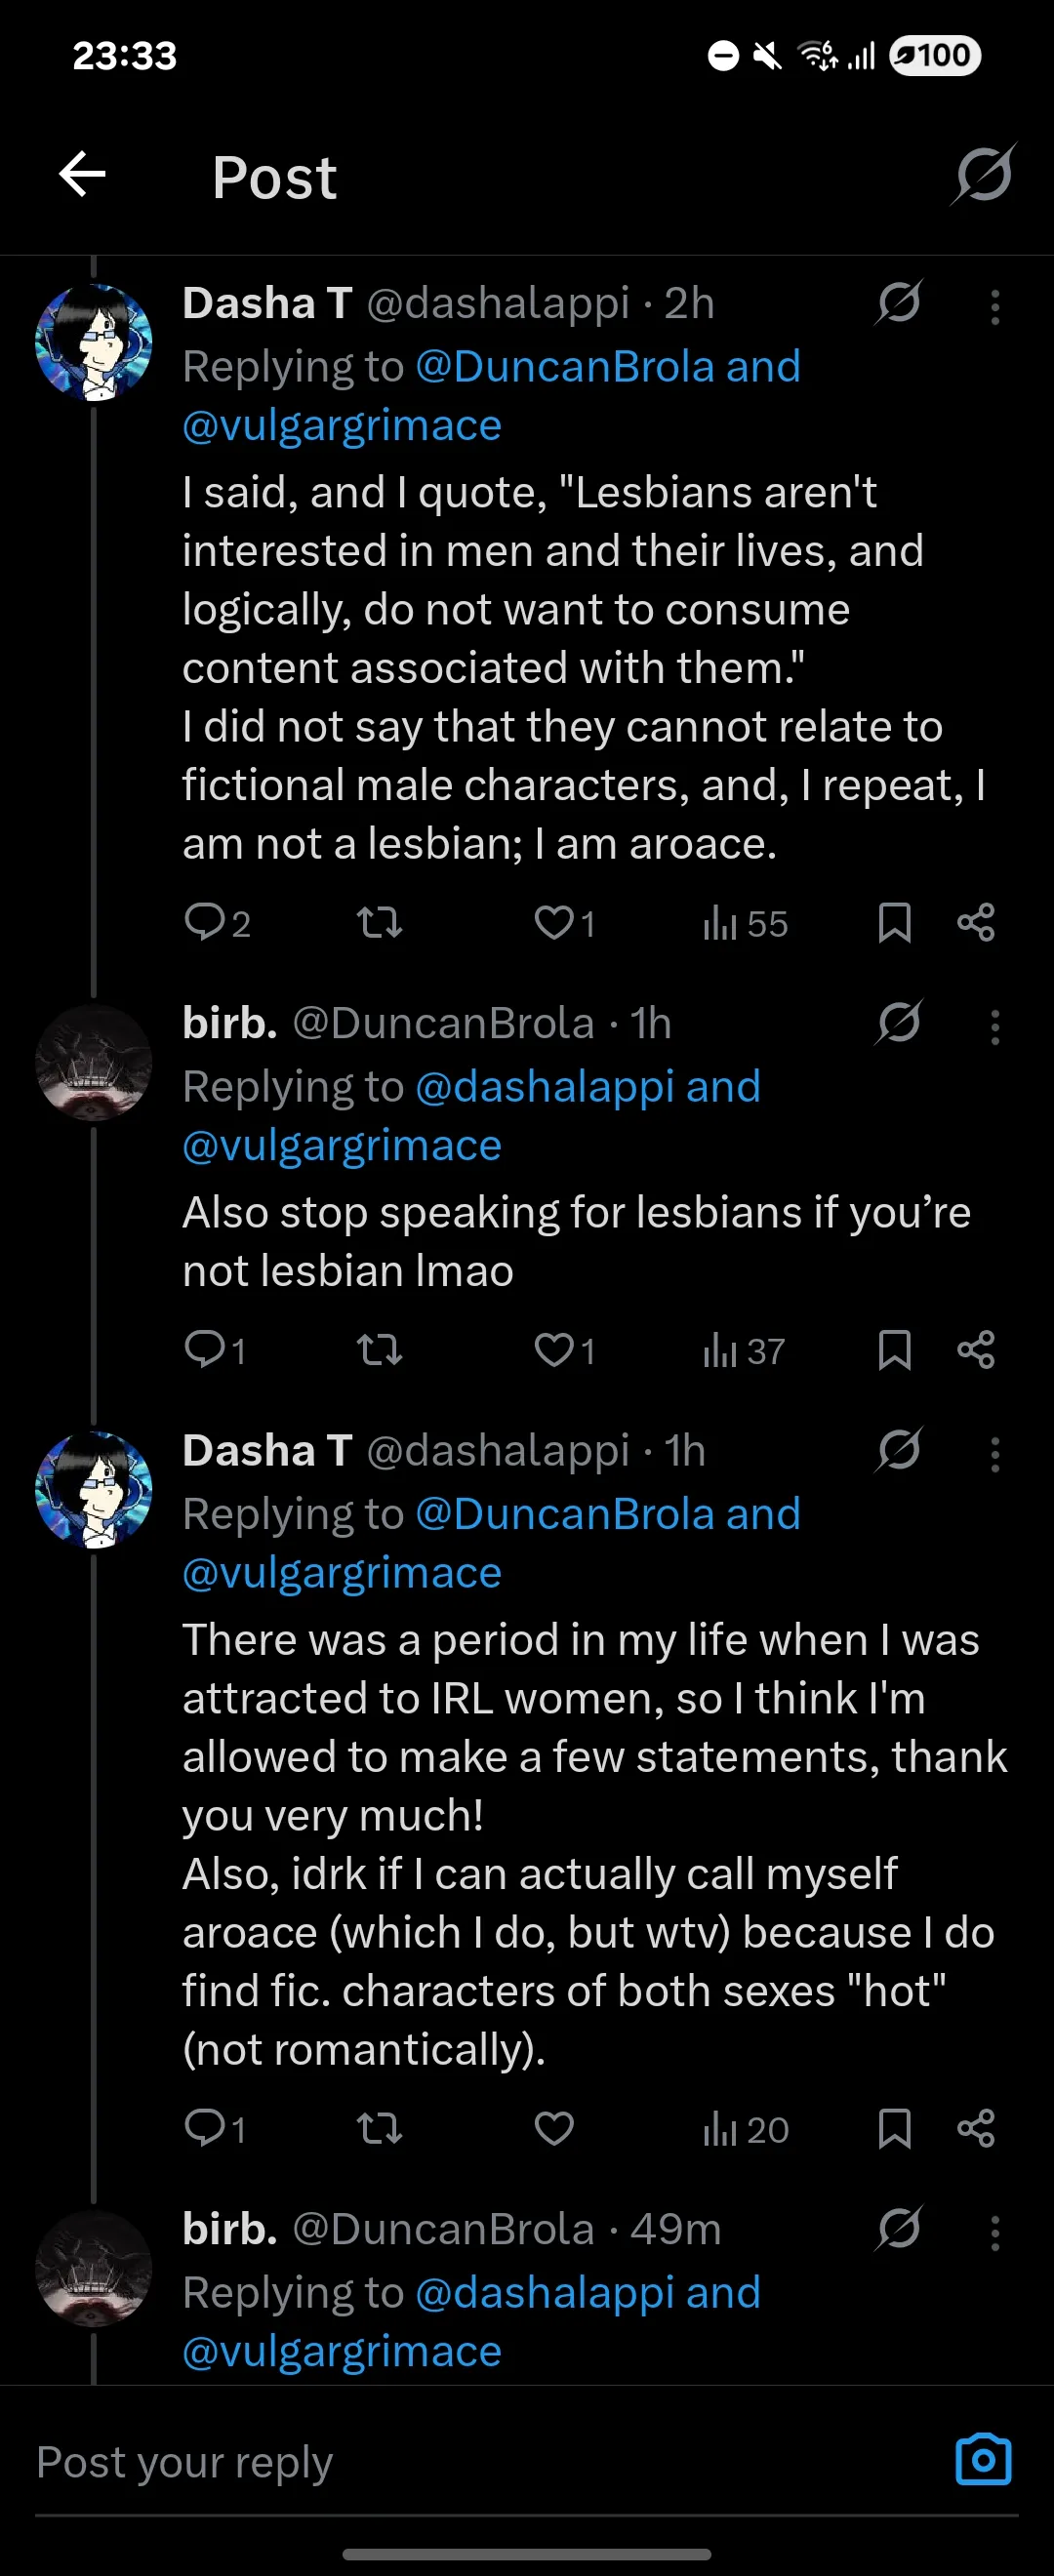This screenshot has height=2576, width=1054.
Task: Open more options on Dasha T's 2h post
Action: [995, 307]
